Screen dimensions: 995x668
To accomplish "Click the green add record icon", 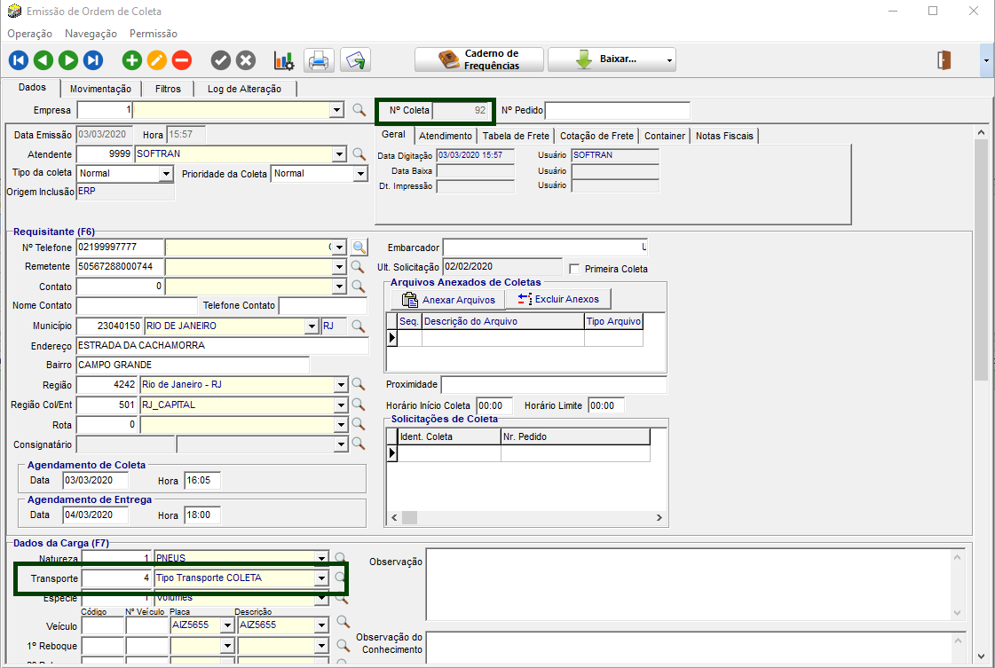I will [x=132, y=60].
